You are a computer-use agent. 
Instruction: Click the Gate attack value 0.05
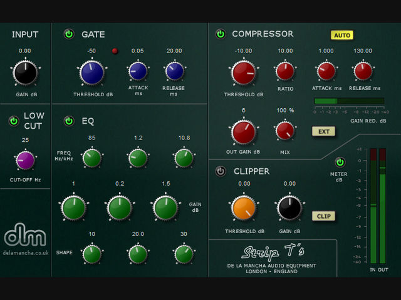(x=138, y=51)
